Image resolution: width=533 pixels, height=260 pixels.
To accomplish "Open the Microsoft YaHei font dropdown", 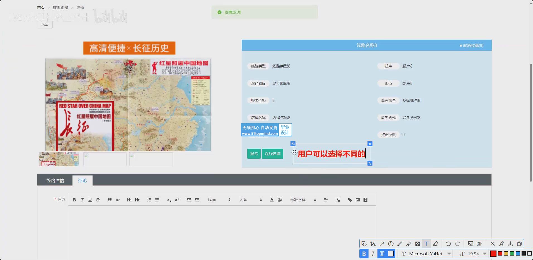I will coord(426,254).
